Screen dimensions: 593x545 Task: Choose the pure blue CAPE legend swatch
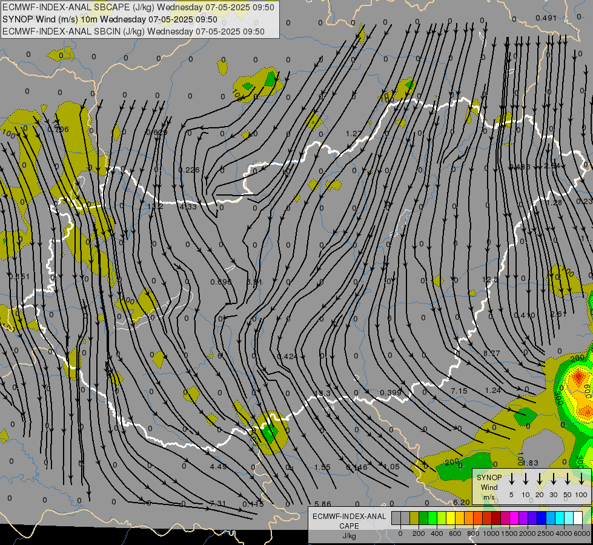click(541, 518)
